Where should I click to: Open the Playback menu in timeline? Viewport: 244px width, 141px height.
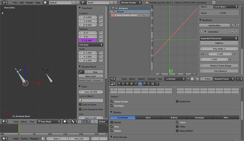pyautogui.click(x=34, y=139)
